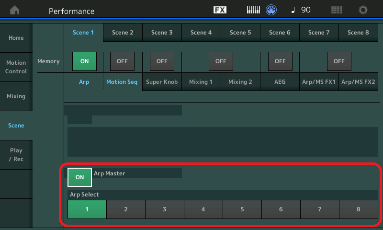Image resolution: width=383 pixels, height=230 pixels.
Task: Open the FX overview icon
Action: click(x=220, y=10)
